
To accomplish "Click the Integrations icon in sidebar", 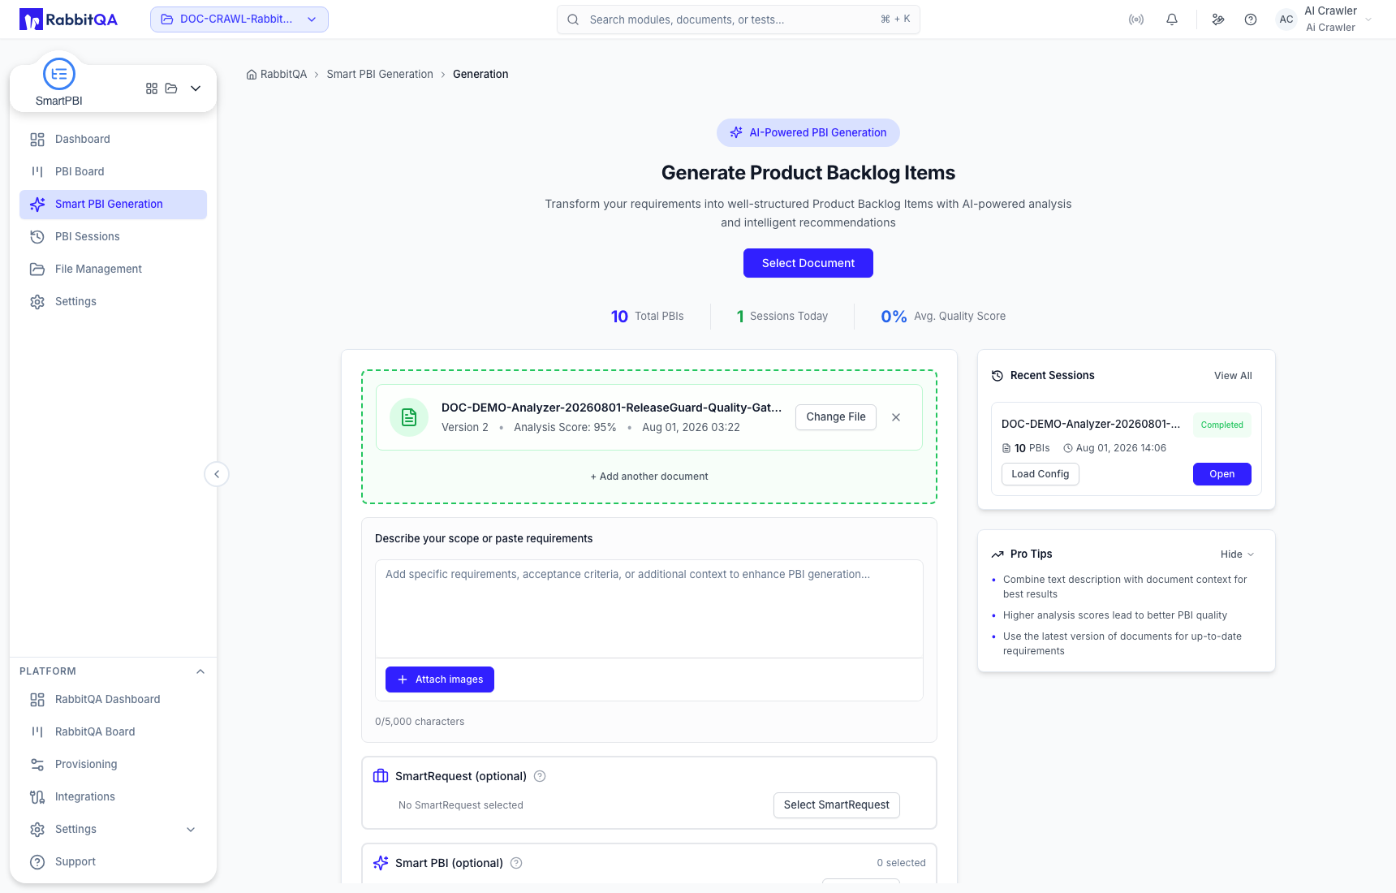I will tap(37, 797).
